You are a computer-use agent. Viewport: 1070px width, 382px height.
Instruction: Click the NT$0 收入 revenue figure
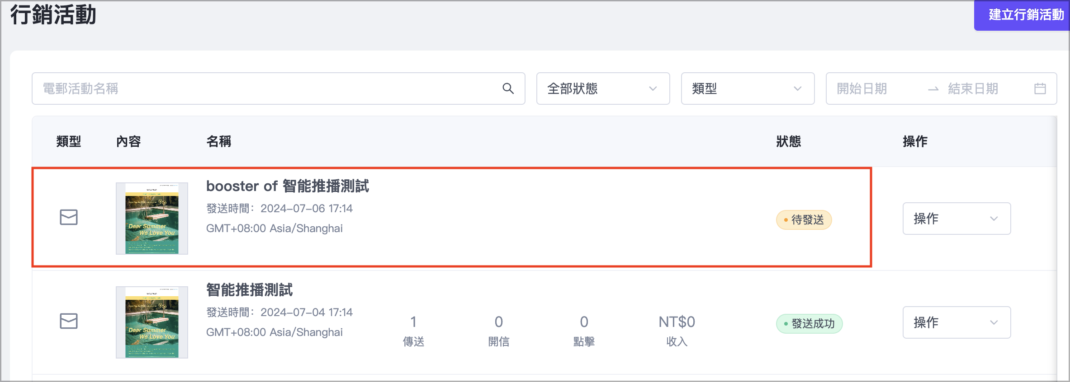tap(677, 322)
